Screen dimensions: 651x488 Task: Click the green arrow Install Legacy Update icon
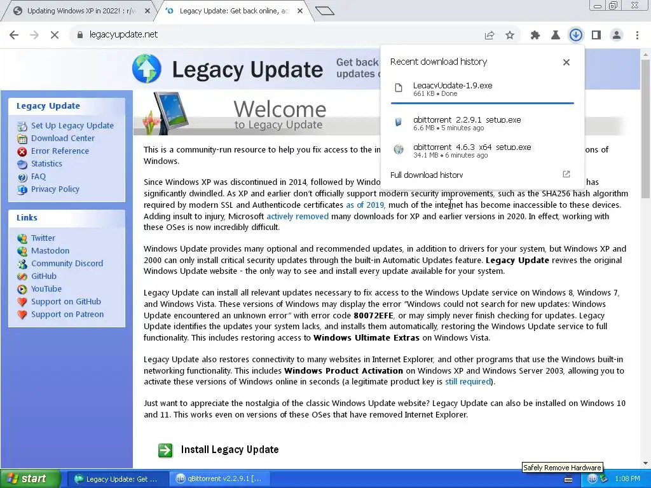tap(165, 451)
